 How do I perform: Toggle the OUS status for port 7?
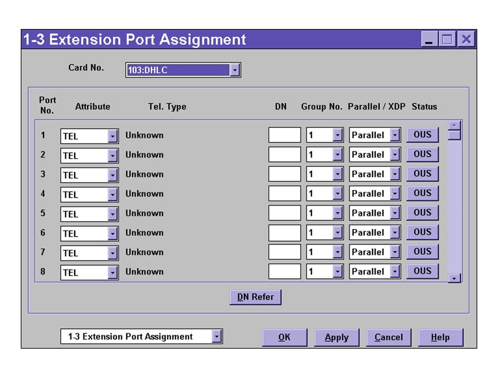click(422, 252)
